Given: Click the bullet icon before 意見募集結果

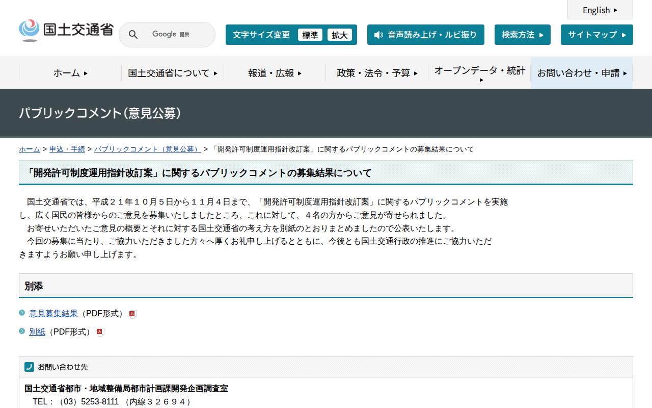Looking at the screenshot, I should click(x=22, y=313).
